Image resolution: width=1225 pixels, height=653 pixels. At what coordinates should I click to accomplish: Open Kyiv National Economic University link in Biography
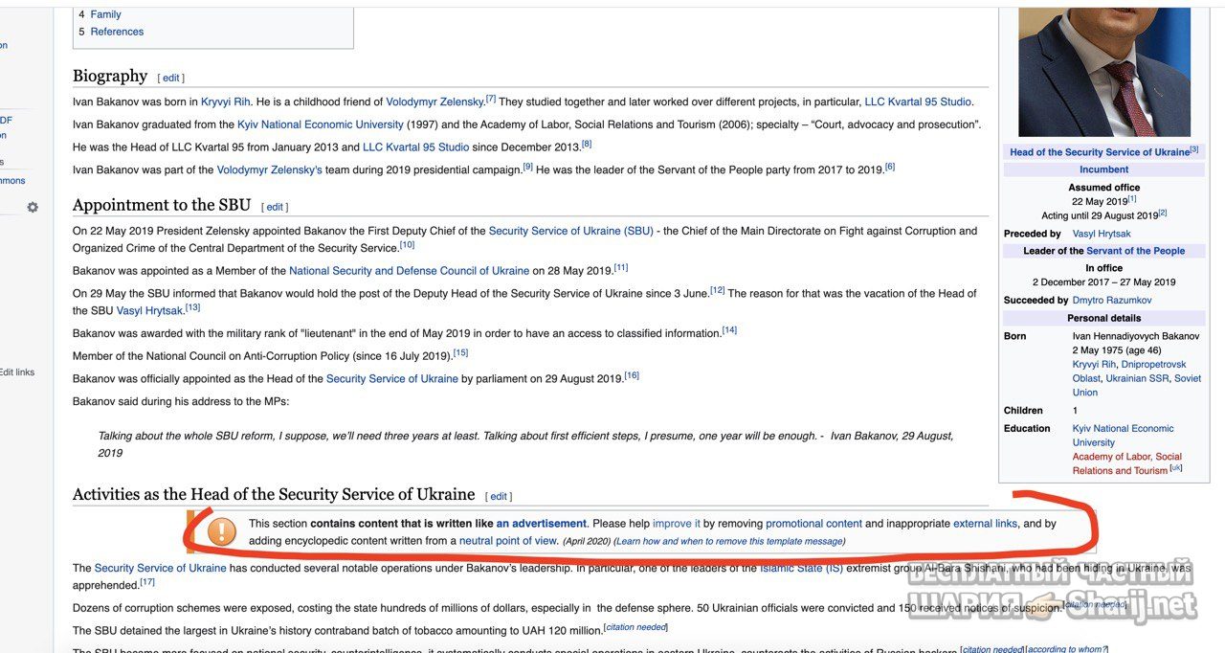321,124
